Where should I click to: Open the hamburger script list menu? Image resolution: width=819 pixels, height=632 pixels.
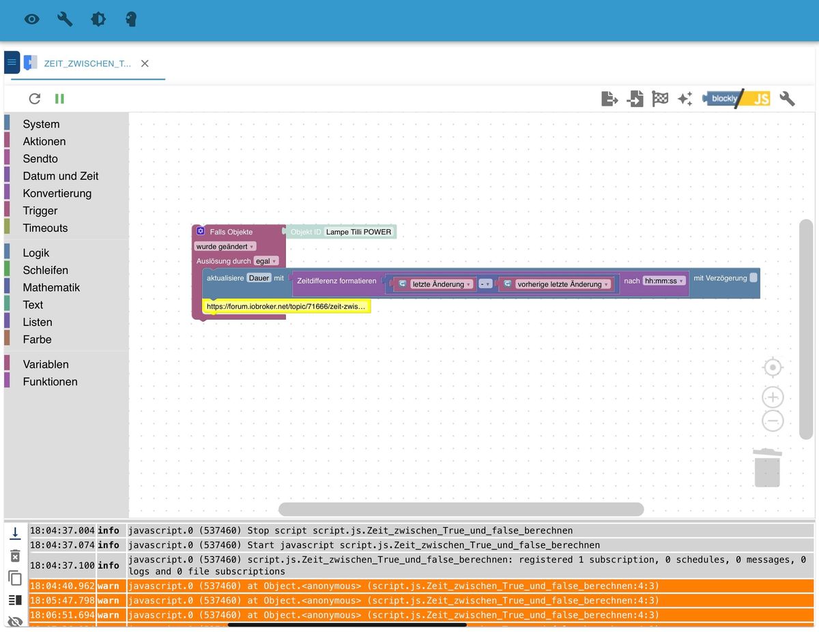[12, 62]
